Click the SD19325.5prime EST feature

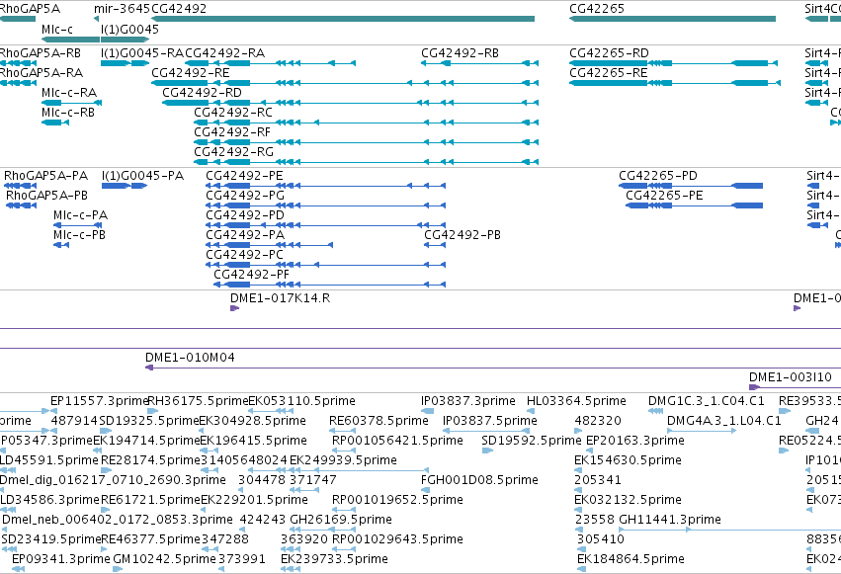tap(106, 431)
